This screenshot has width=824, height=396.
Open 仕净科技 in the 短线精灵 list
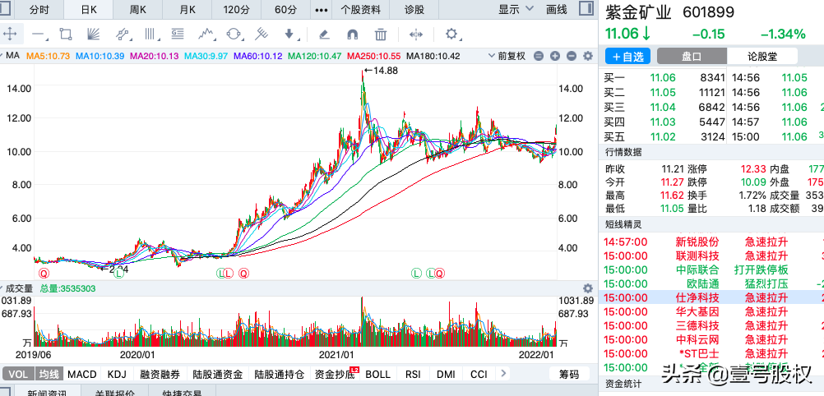[x=713, y=297]
